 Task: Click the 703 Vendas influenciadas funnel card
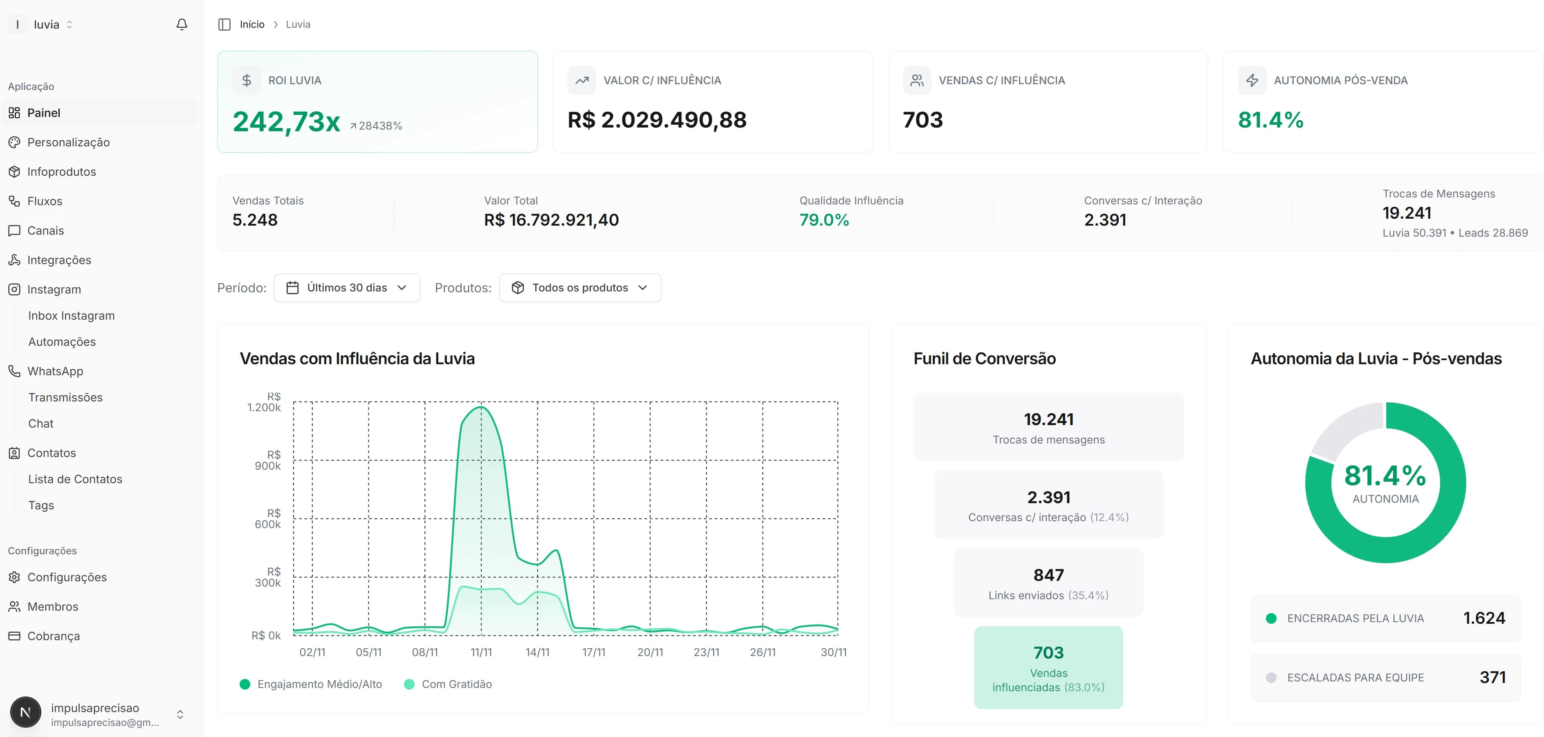(1048, 668)
